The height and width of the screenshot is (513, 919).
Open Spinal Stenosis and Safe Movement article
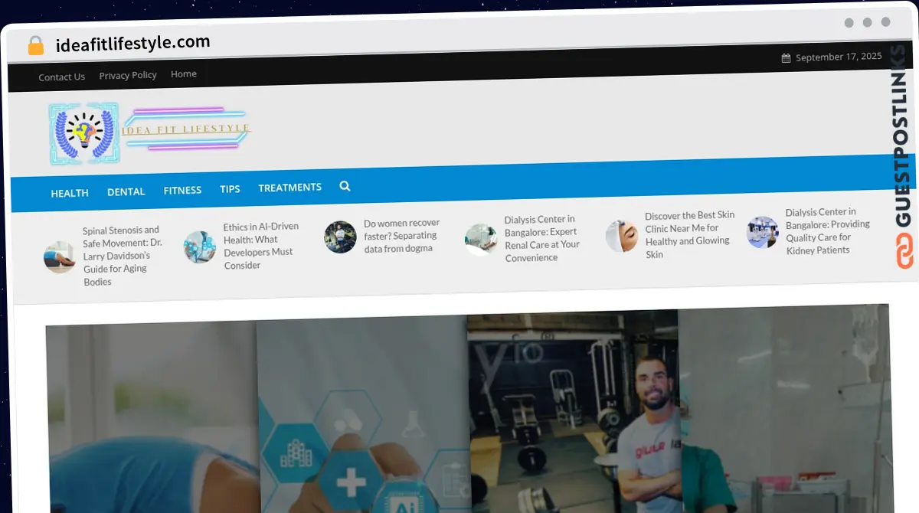(x=123, y=256)
